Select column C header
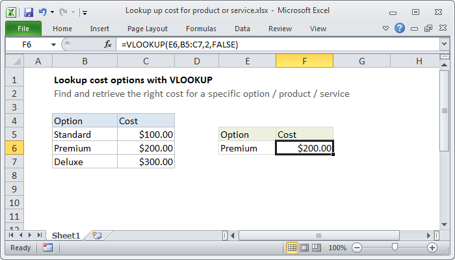455x260 pixels. (x=146, y=61)
